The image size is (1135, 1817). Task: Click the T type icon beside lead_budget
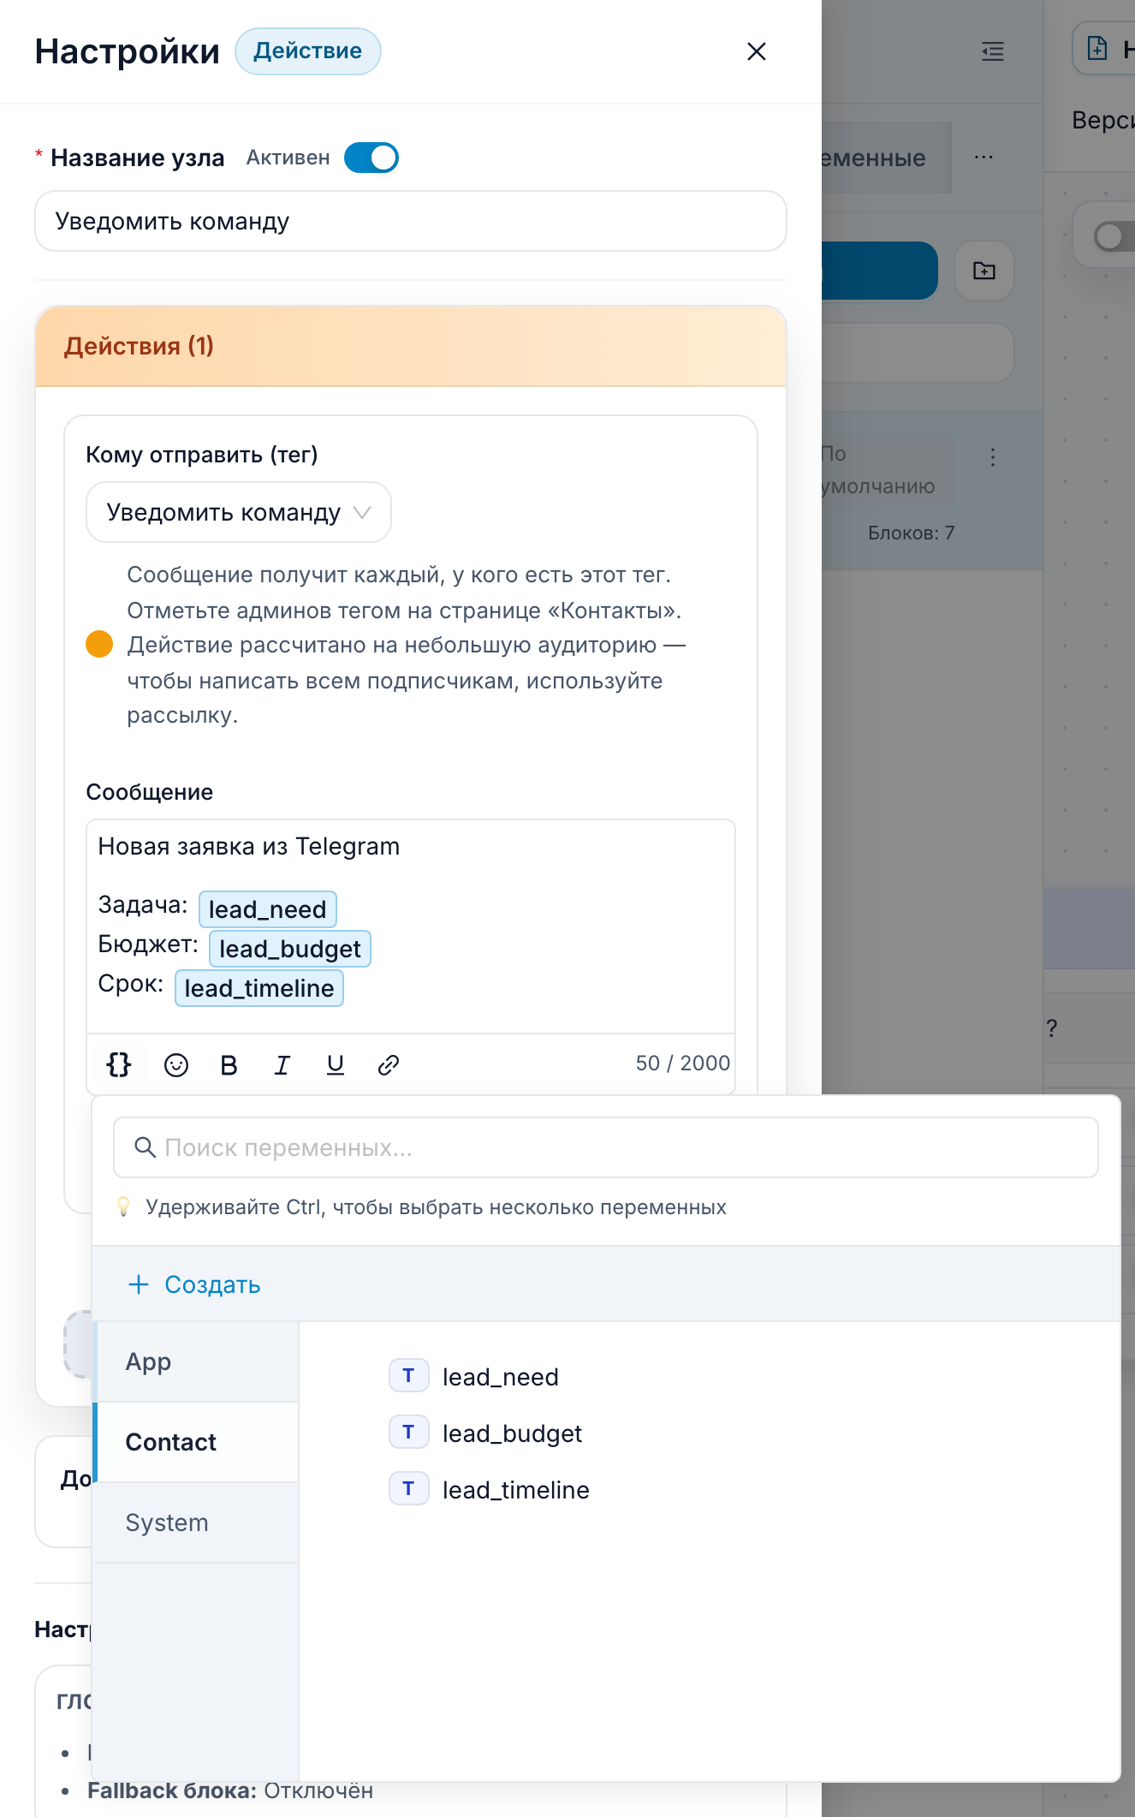[408, 1433]
